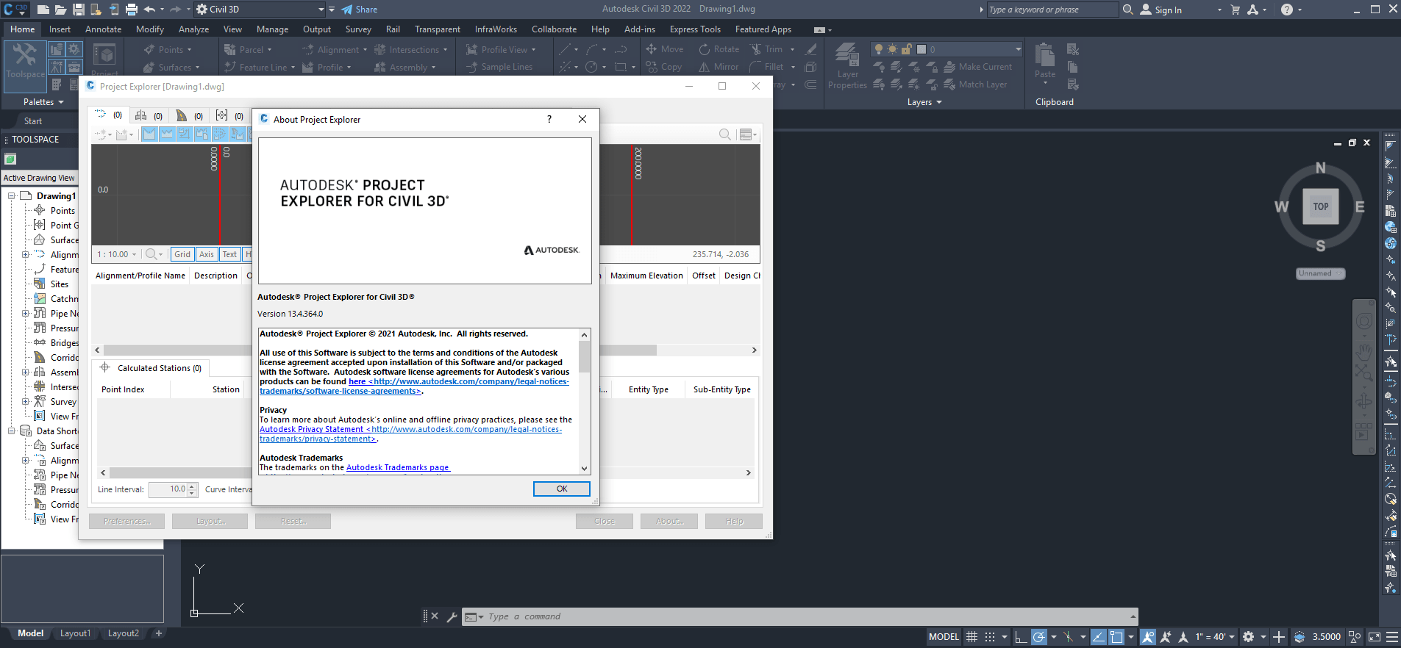This screenshot has height=648, width=1401.
Task: Open the InfraWorks ribbon tab
Action: [496, 29]
